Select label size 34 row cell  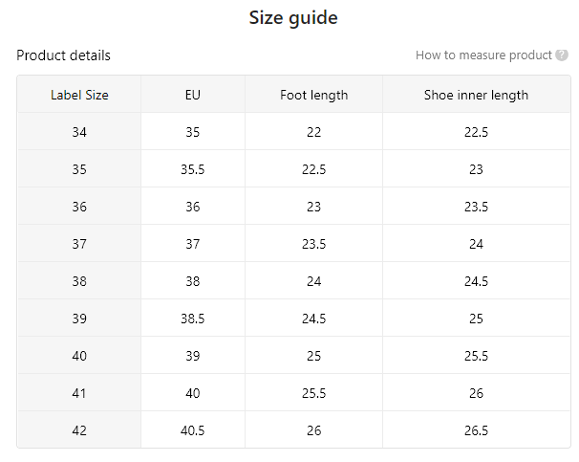pos(79,132)
